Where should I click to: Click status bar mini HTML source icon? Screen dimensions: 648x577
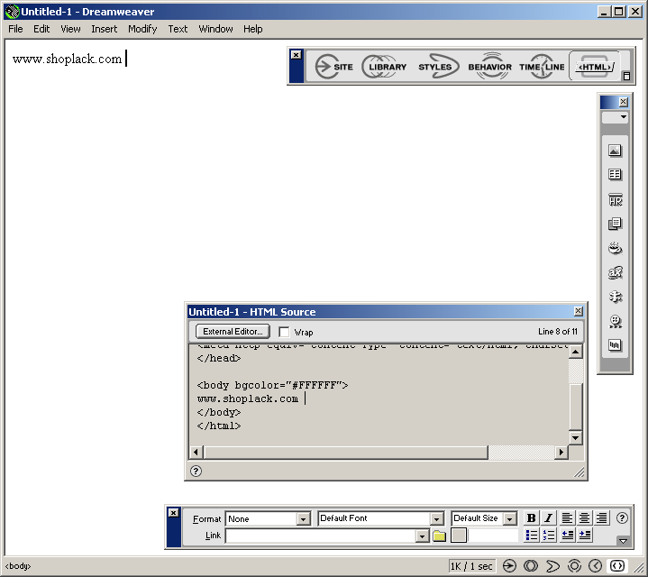coord(617,565)
